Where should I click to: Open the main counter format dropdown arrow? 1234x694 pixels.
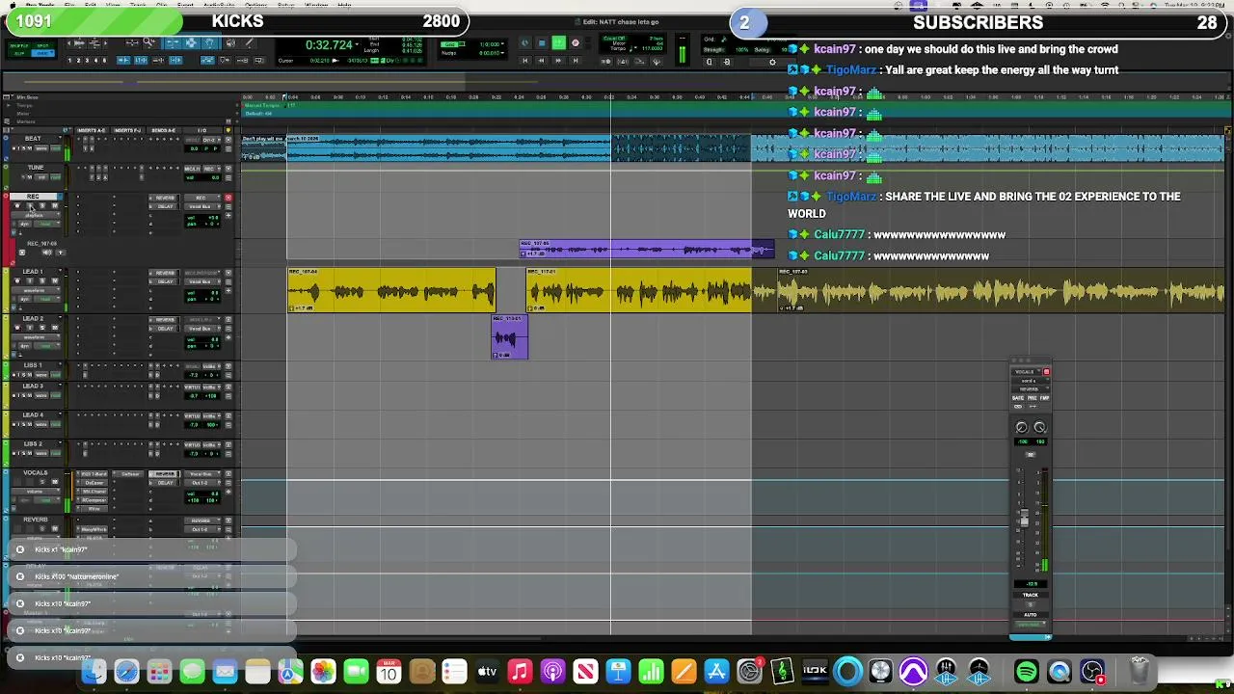[357, 44]
